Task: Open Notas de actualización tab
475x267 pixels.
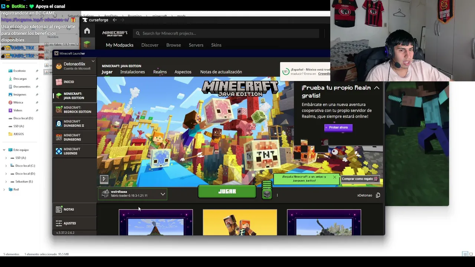Action: 221,72
